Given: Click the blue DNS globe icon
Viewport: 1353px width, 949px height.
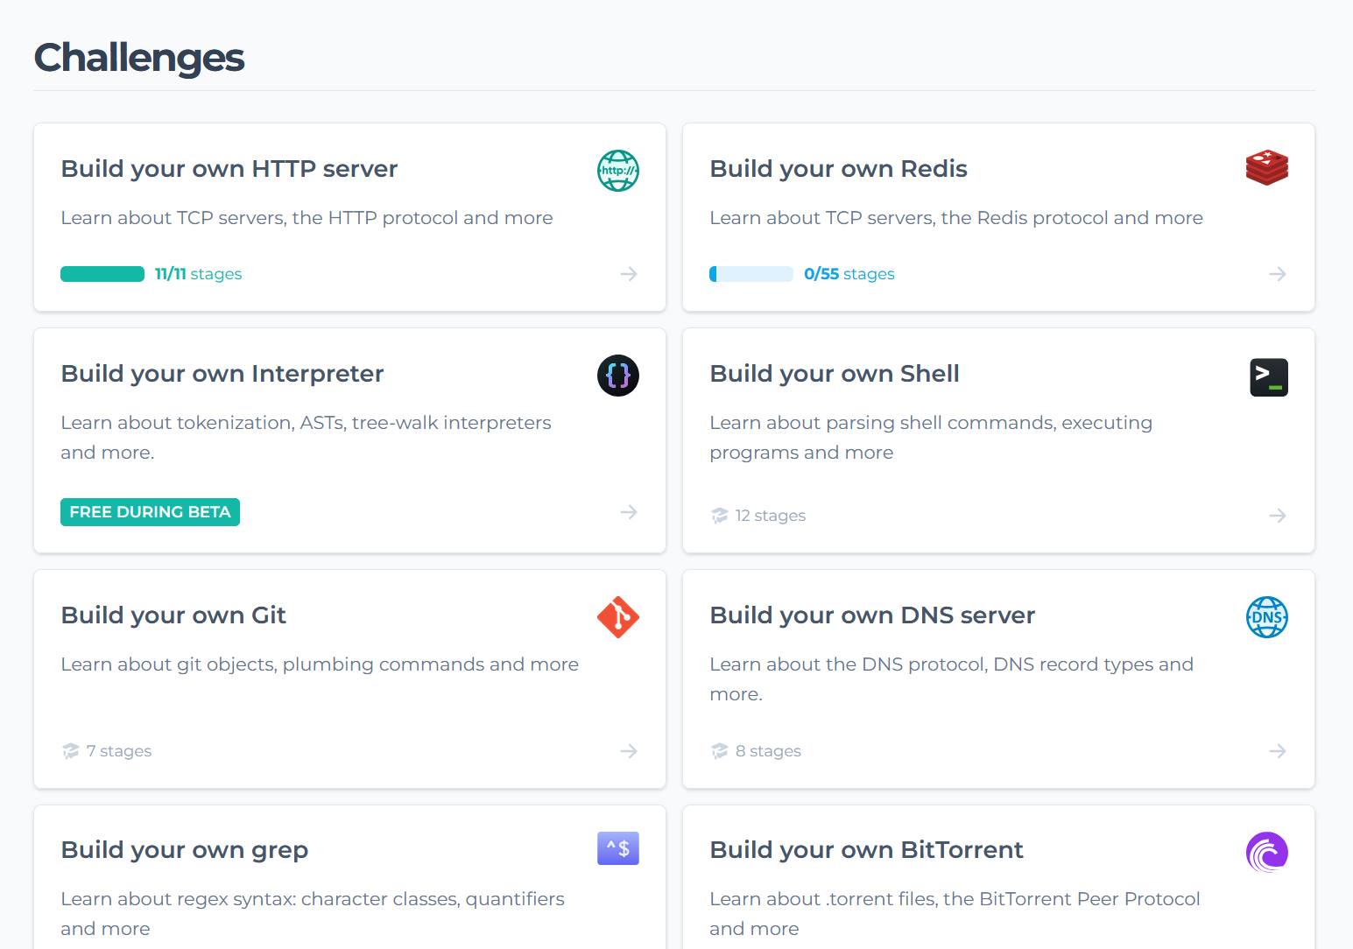Looking at the screenshot, I should pos(1266,617).
